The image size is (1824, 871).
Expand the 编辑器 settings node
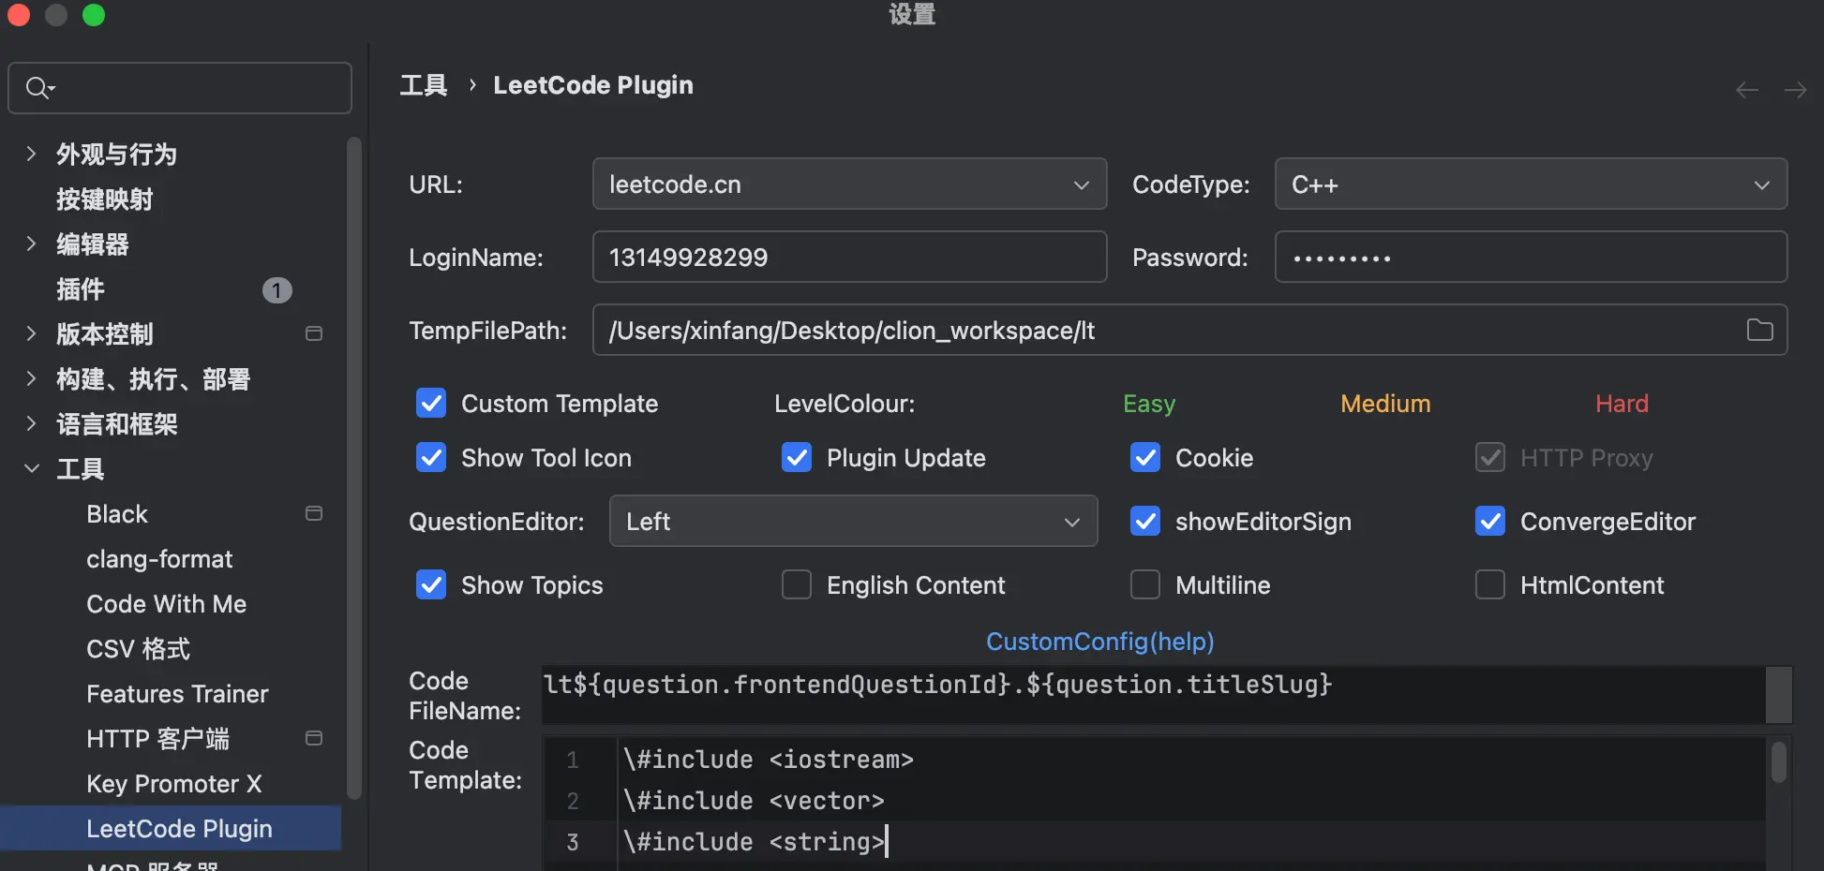point(31,244)
